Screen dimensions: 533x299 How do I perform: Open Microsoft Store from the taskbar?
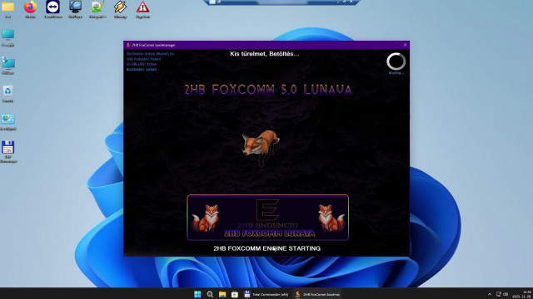235,294
